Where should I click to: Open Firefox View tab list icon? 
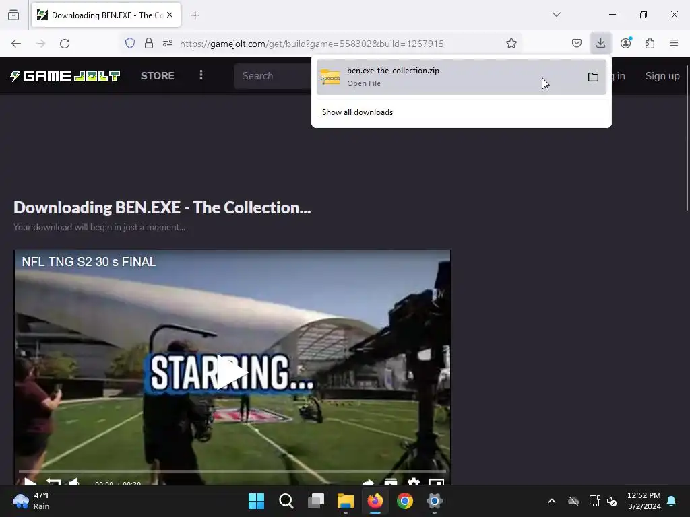tap(13, 15)
